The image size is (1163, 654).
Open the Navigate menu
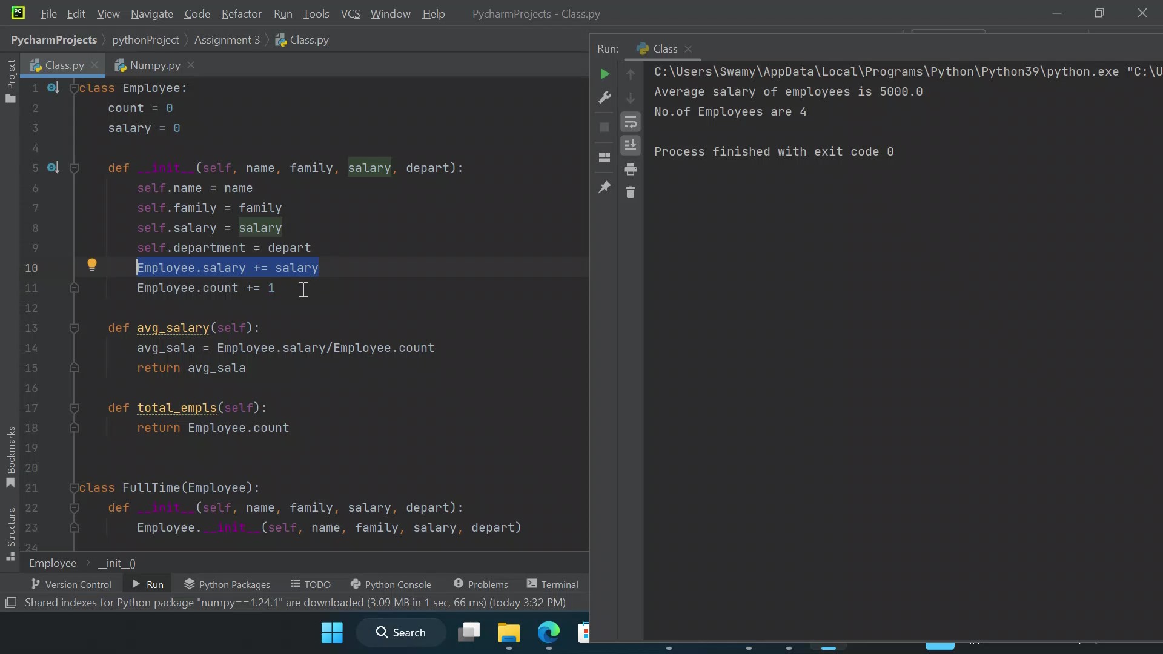pyautogui.click(x=152, y=13)
